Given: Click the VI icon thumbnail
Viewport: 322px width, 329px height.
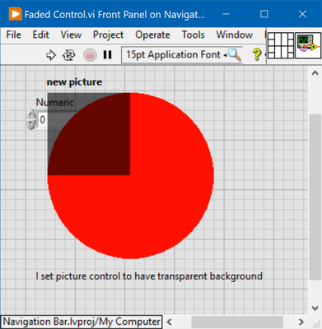Looking at the screenshot, I should pyautogui.click(x=308, y=45).
